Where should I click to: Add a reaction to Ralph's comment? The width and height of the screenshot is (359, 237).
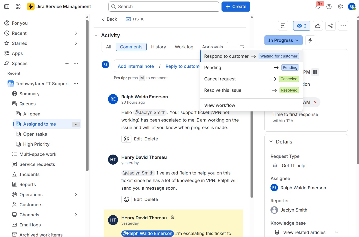click(126, 139)
